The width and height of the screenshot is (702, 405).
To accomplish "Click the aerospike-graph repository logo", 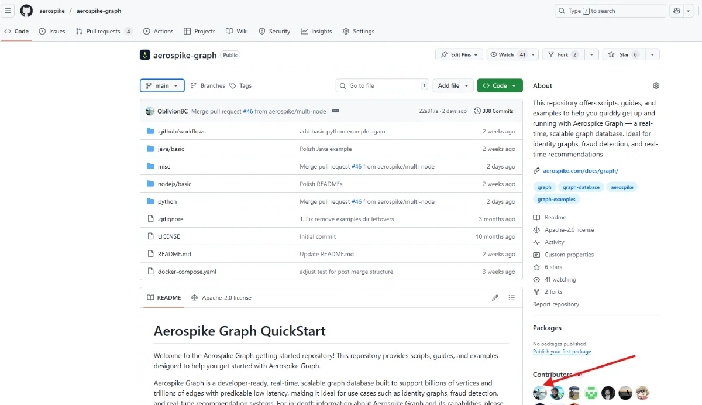I will [x=144, y=54].
